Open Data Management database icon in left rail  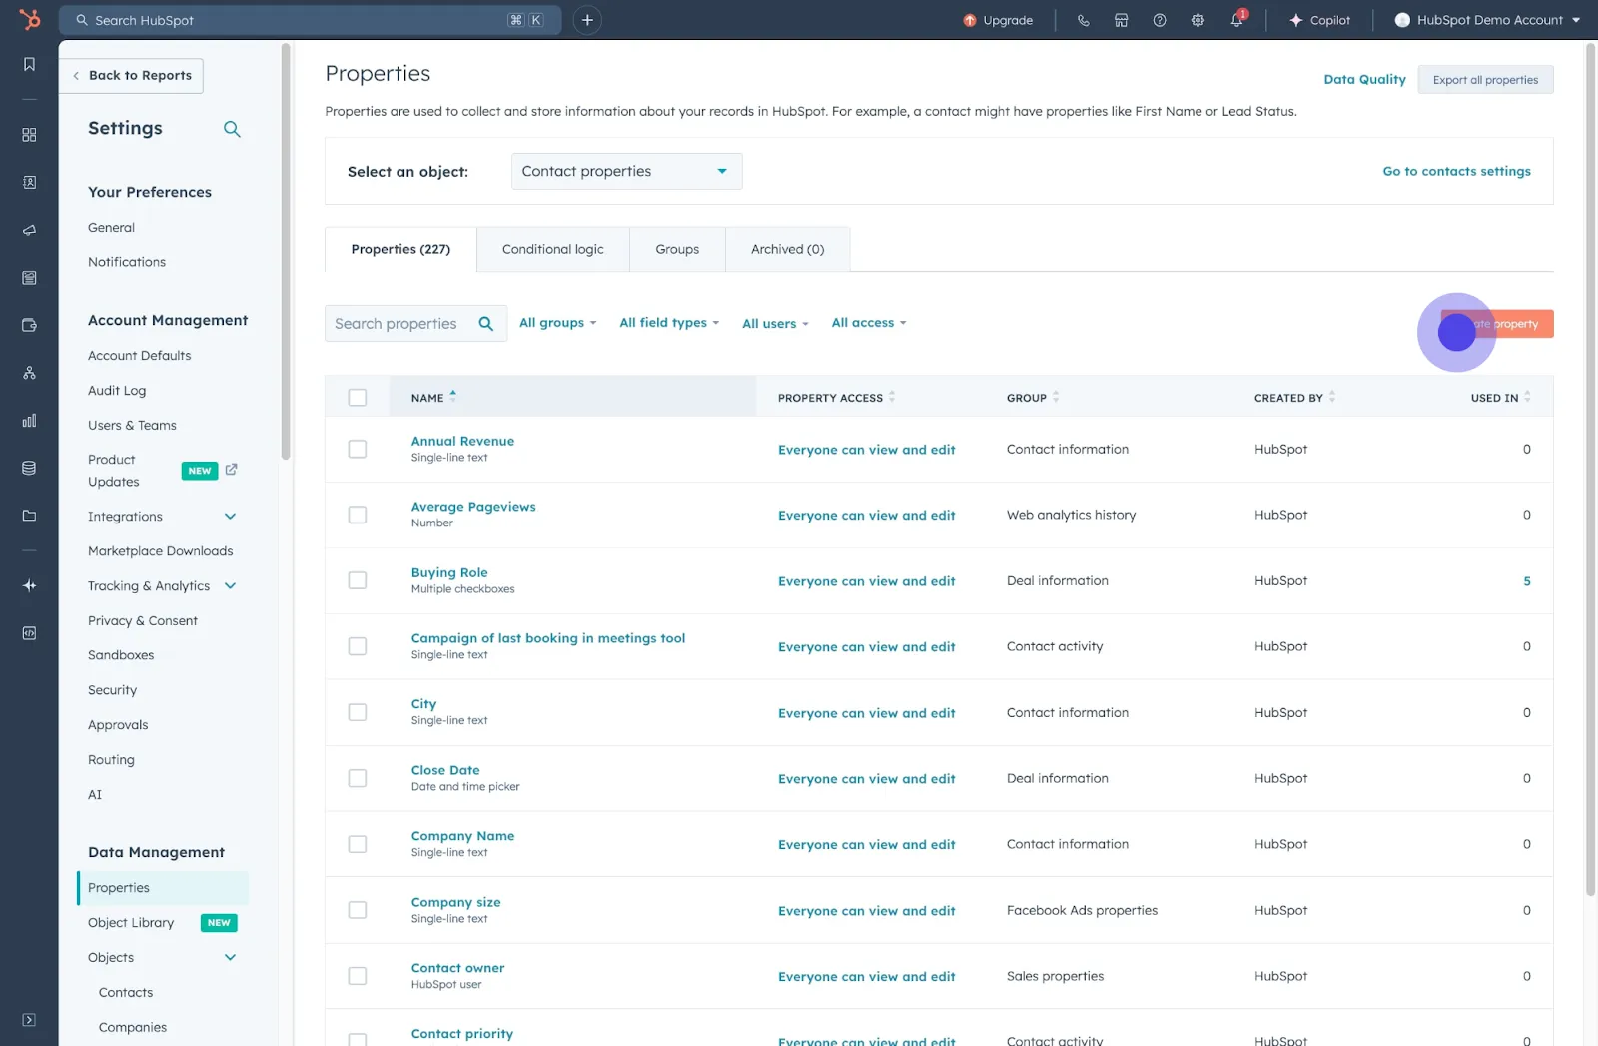tap(29, 468)
